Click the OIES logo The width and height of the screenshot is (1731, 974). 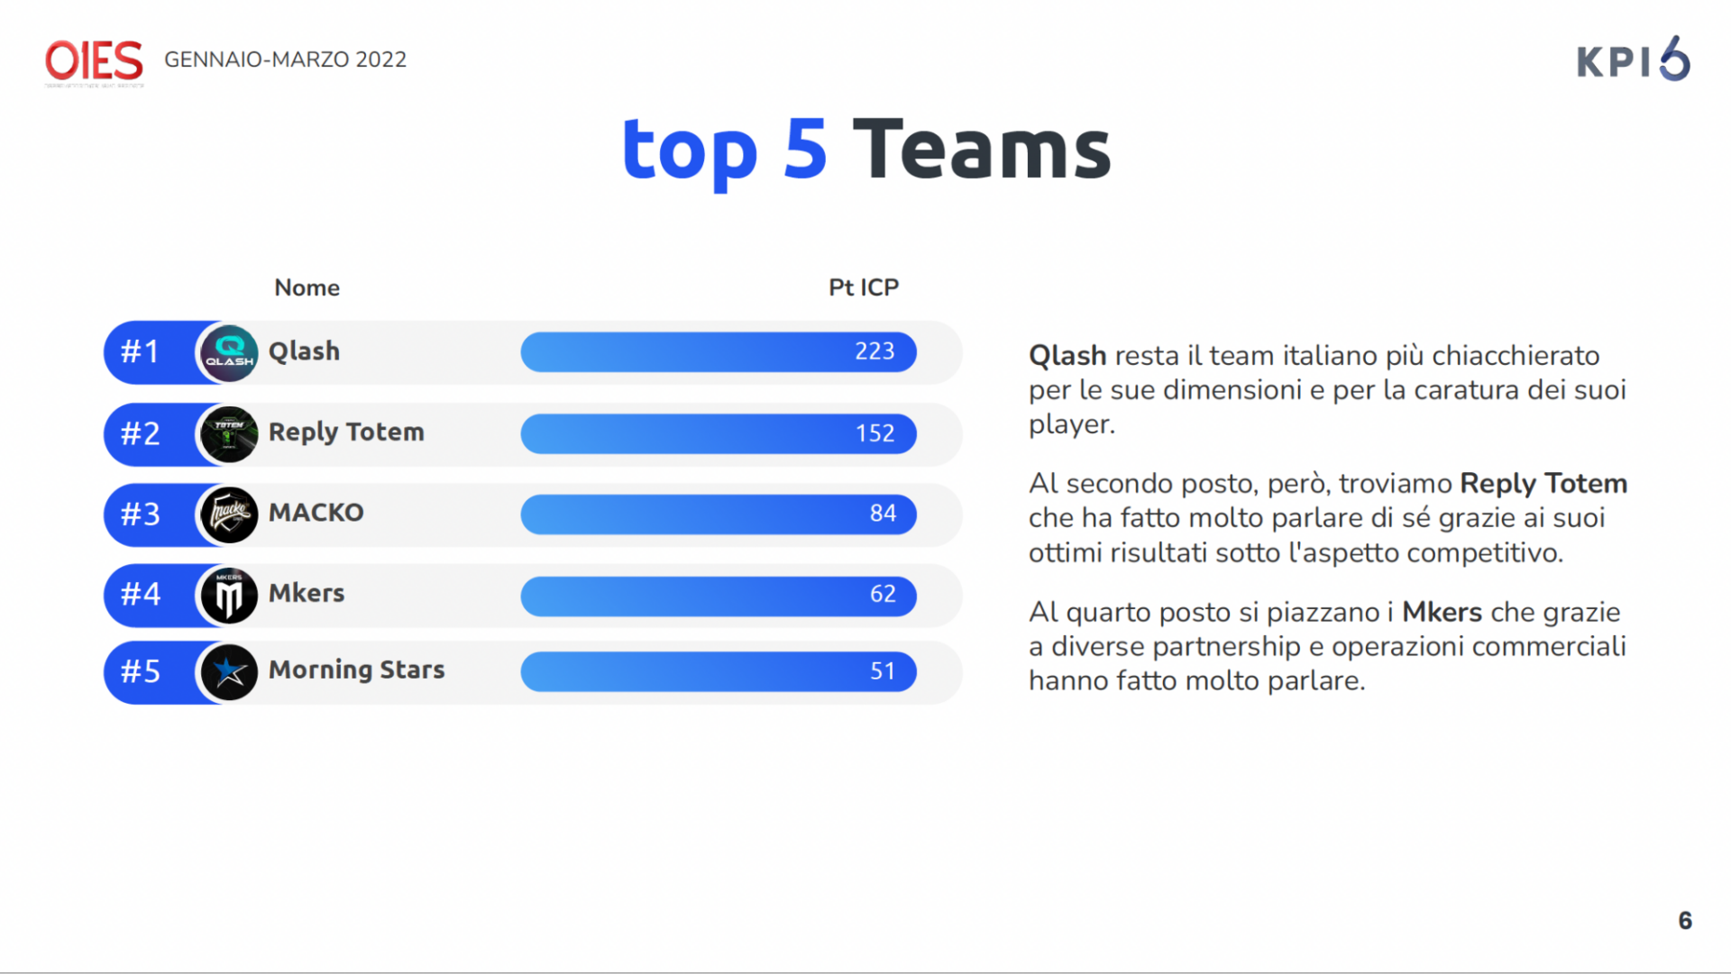click(94, 62)
